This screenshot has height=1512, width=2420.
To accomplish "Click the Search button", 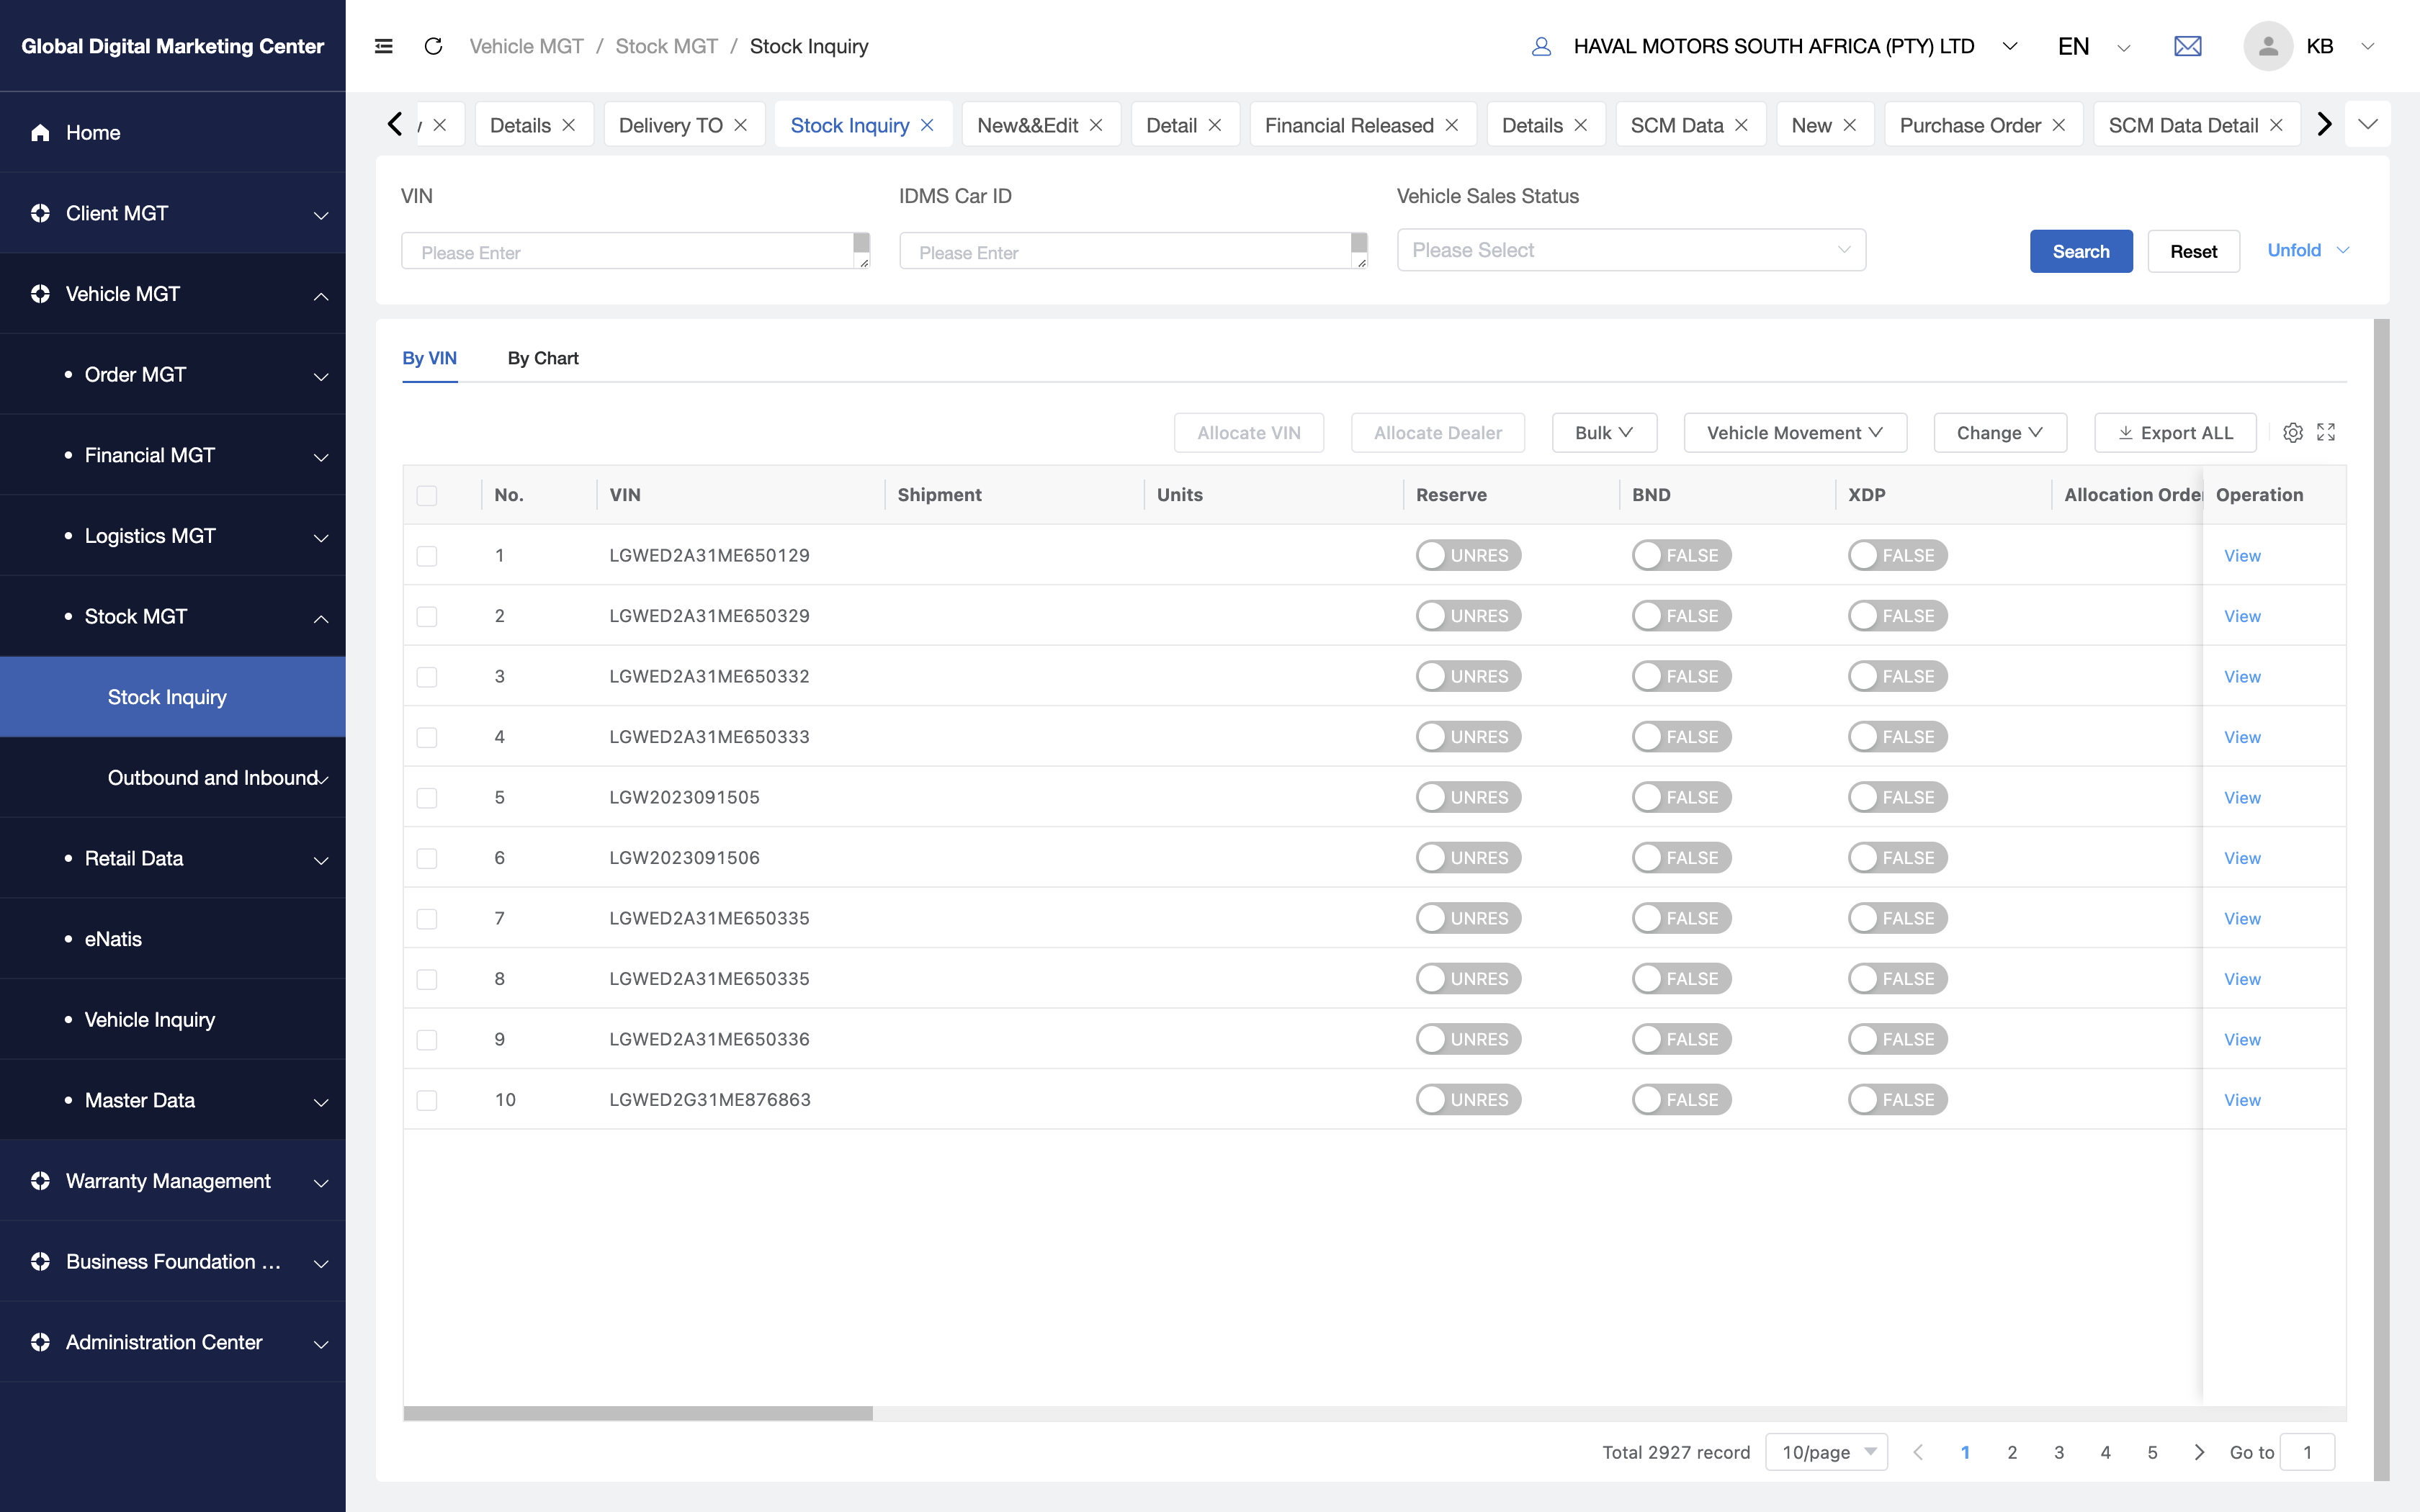I will pos(2081,251).
